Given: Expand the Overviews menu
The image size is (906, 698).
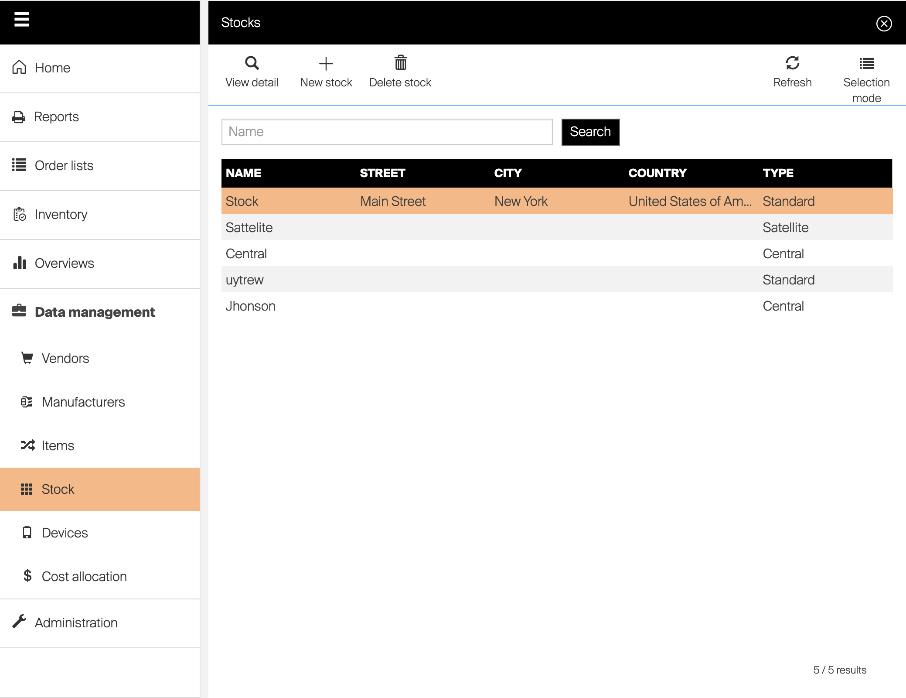Looking at the screenshot, I should coord(64,263).
